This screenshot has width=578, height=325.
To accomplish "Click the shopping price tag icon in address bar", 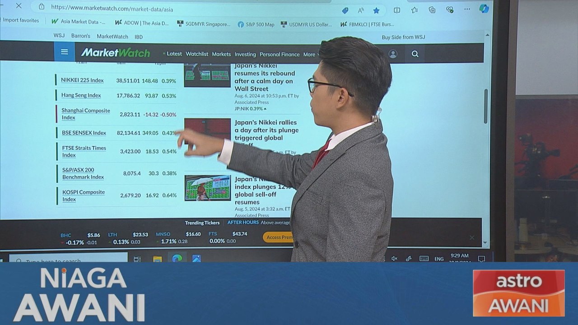I will [x=345, y=10].
